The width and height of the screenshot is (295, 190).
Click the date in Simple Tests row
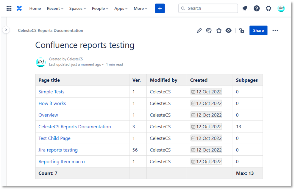coord(206,92)
